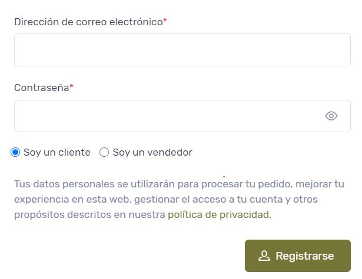Click the "Tus datos personales" paragraph text

[x=179, y=199]
